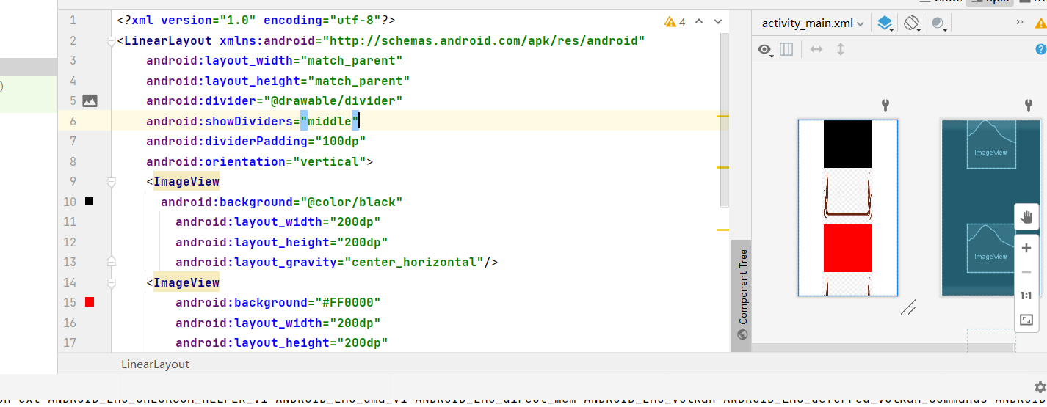Click the red color swatch in gutter
Image resolution: width=1047 pixels, height=407 pixels.
(90, 301)
